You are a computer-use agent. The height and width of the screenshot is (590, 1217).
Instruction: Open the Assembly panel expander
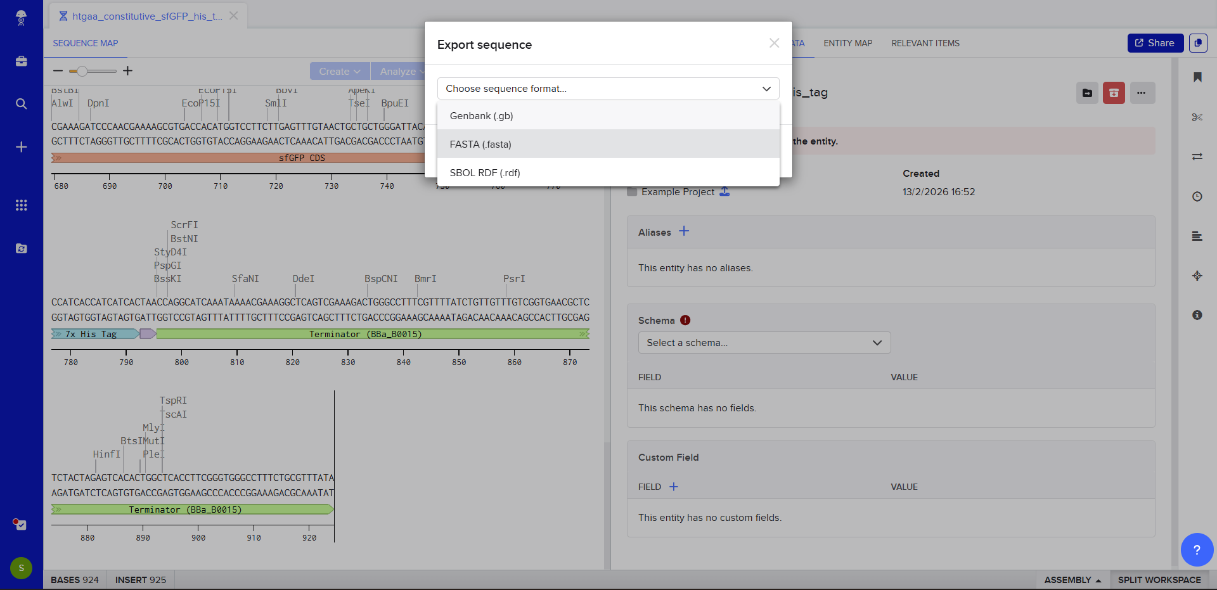click(x=1072, y=580)
